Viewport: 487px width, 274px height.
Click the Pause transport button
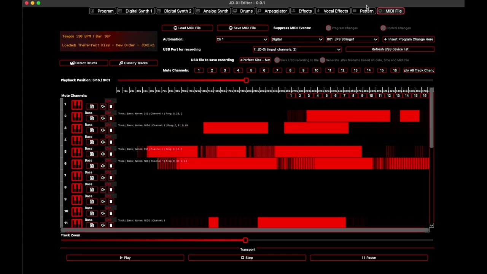point(369,258)
